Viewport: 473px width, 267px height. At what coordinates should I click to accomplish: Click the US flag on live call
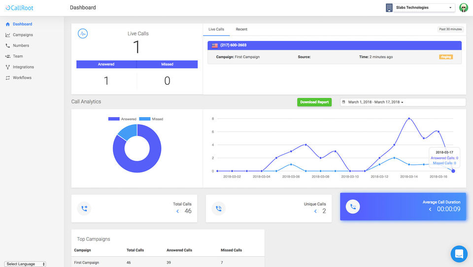click(215, 45)
